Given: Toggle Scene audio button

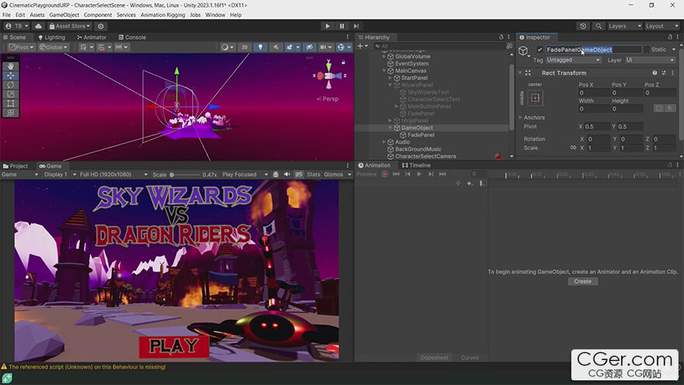Looking at the screenshot, I should (x=276, y=47).
